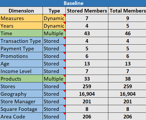Select the Baseline header cell
The width and height of the screenshot is (146, 120).
pyautogui.click(x=73, y=3)
